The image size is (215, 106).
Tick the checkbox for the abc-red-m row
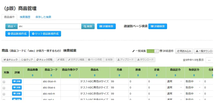click(4, 94)
